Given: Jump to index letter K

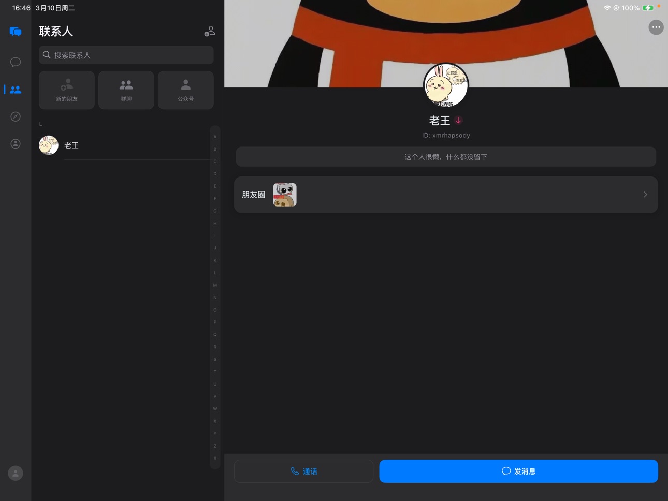Looking at the screenshot, I should click(x=215, y=260).
